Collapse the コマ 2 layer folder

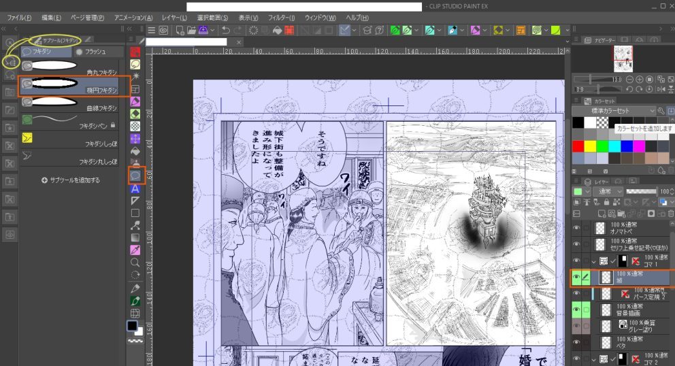pos(594,359)
